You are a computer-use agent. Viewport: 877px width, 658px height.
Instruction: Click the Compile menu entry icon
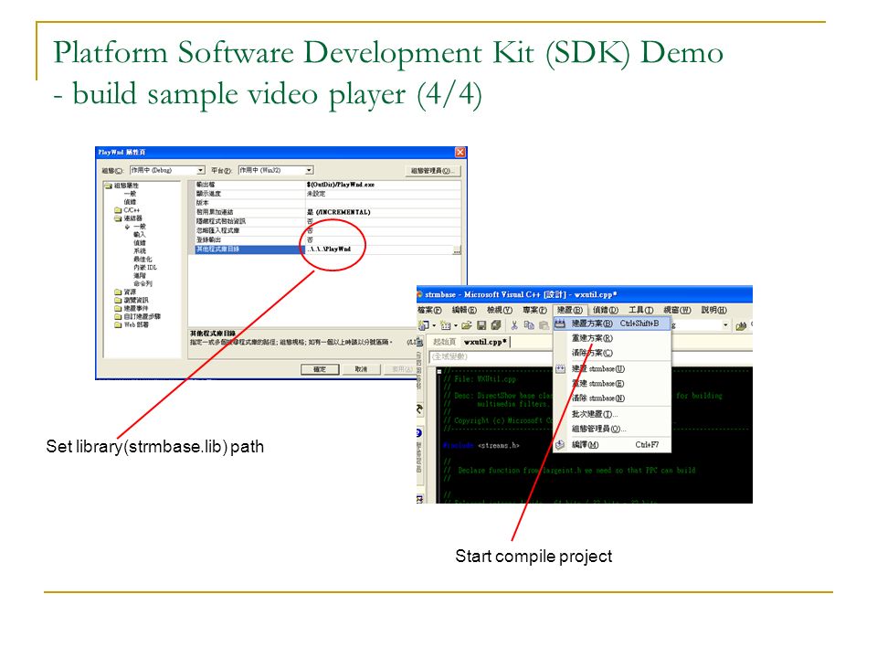(x=560, y=445)
